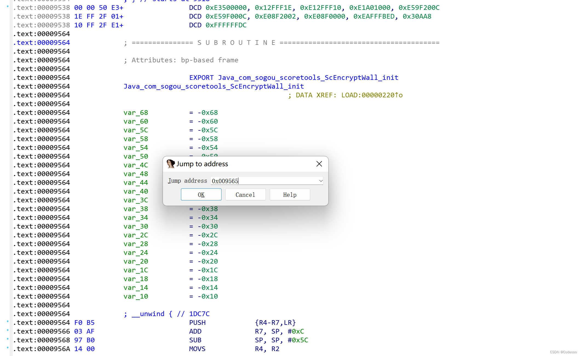Follow the DATA XREF LOAD:00000220 reference
Image resolution: width=581 pixels, height=356 pixels.
point(372,95)
